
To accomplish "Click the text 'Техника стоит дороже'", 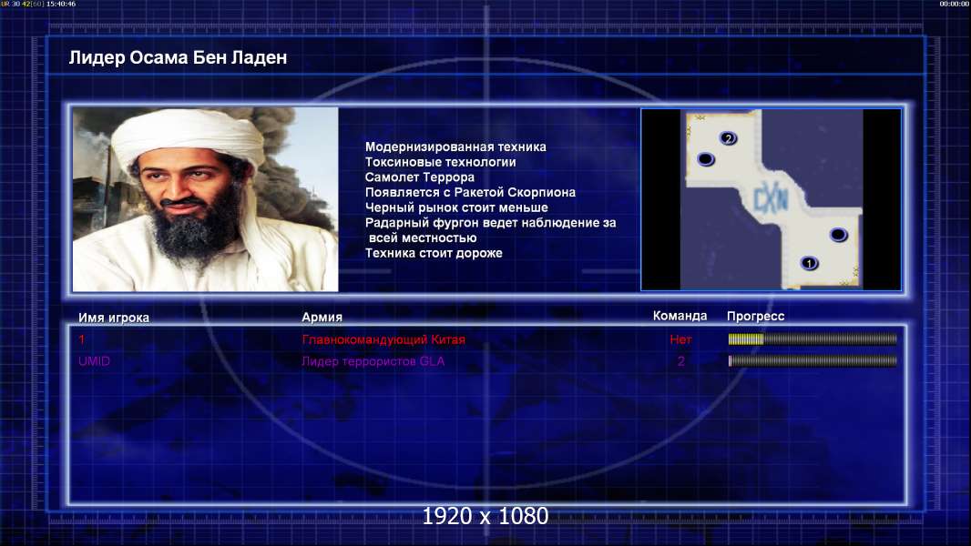I will click(x=434, y=253).
